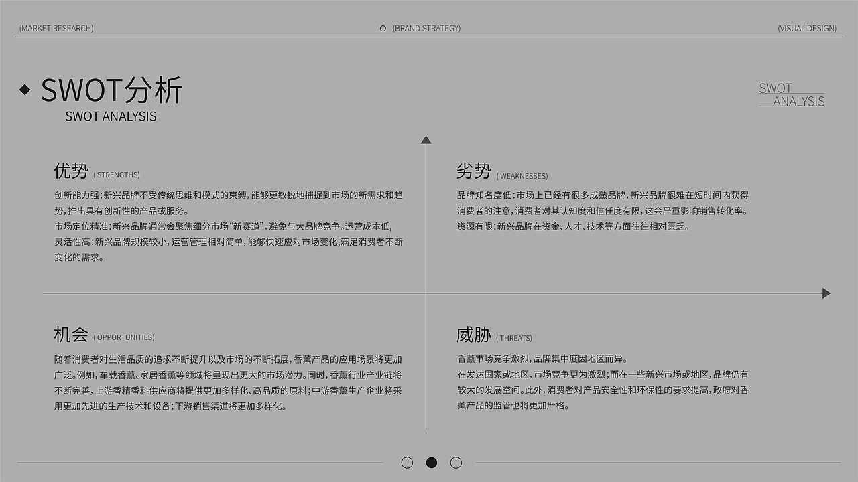Open the MARKET RESEARCH section label
This screenshot has height=482, width=858.
point(56,28)
